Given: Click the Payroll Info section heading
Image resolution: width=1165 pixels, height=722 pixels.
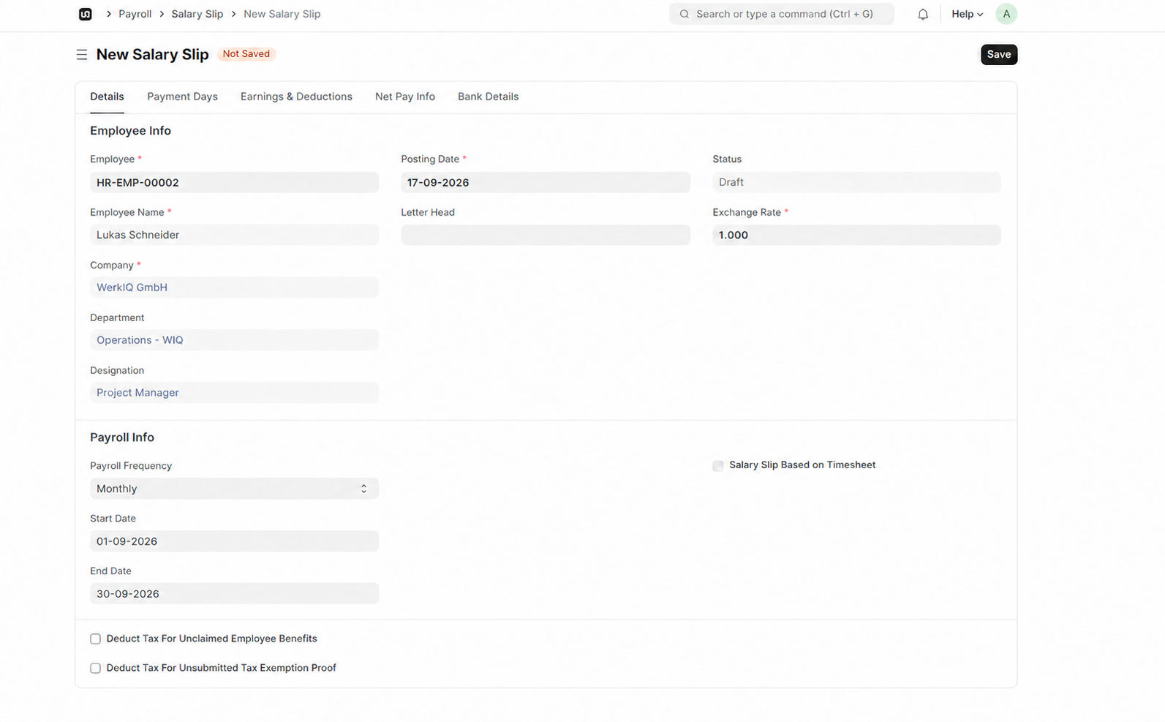Looking at the screenshot, I should coord(122,437).
